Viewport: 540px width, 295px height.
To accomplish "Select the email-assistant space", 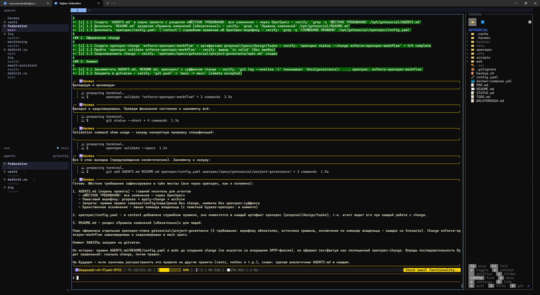I will [22, 65].
